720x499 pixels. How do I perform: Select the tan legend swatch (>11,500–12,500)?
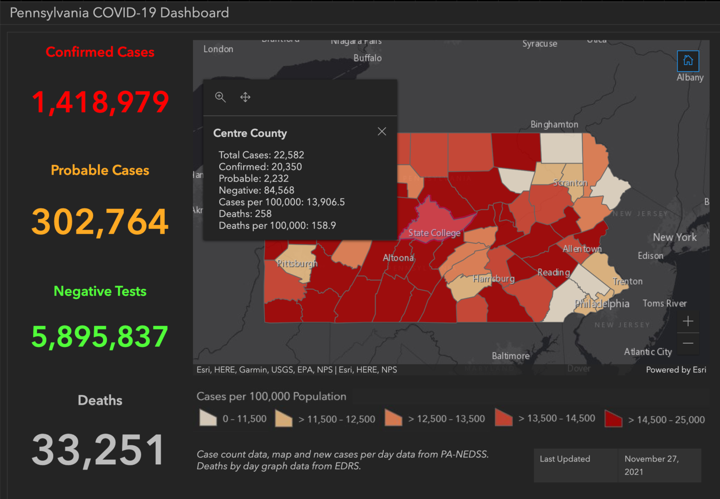[283, 417]
